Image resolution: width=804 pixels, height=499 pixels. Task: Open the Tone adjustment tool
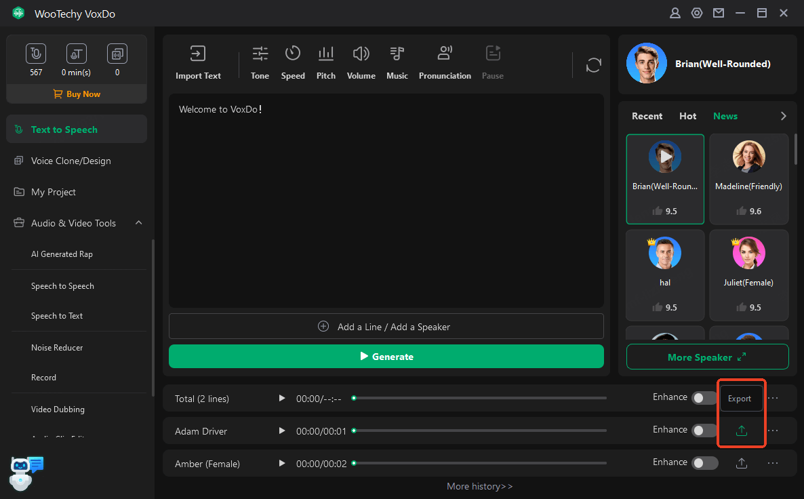point(260,62)
